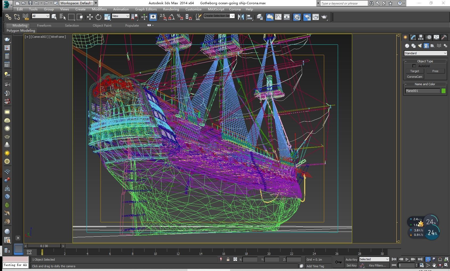The width and height of the screenshot is (450, 271).
Task: Open the Corona menu
Action: (235, 9)
